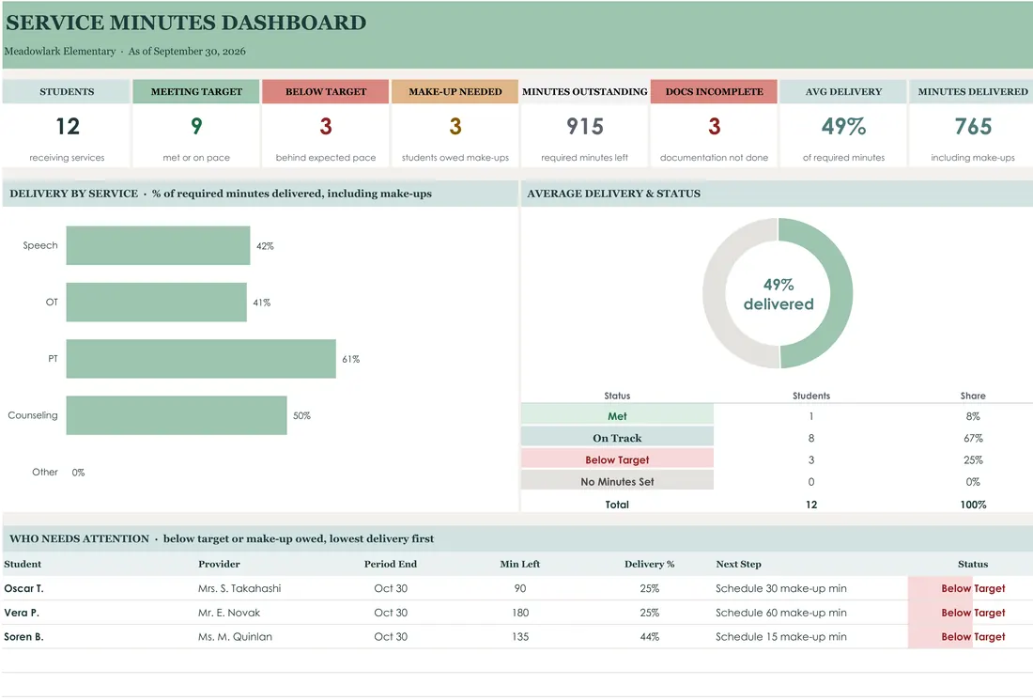The width and height of the screenshot is (1033, 700).
Task: Click the Service Minutes Dashboard title
Action: (x=186, y=23)
